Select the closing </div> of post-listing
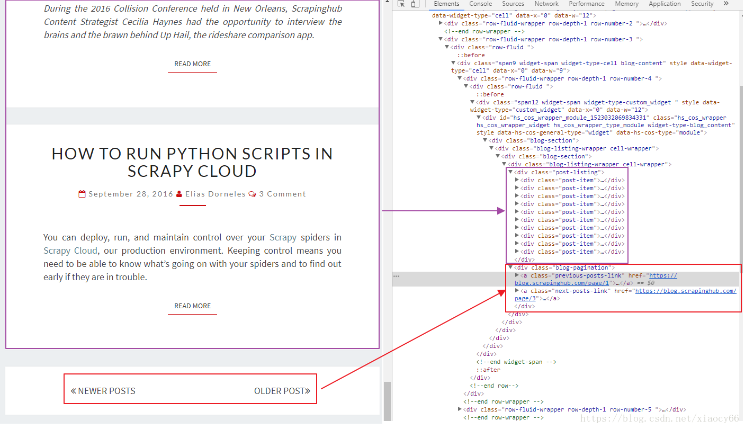The height and width of the screenshot is (429, 745). coord(524,260)
